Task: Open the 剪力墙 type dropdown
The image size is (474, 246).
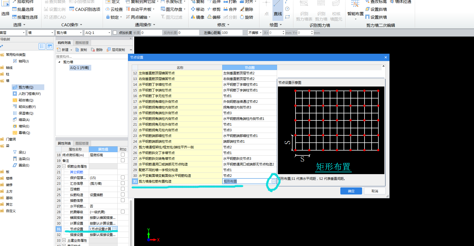Action: click(69, 33)
